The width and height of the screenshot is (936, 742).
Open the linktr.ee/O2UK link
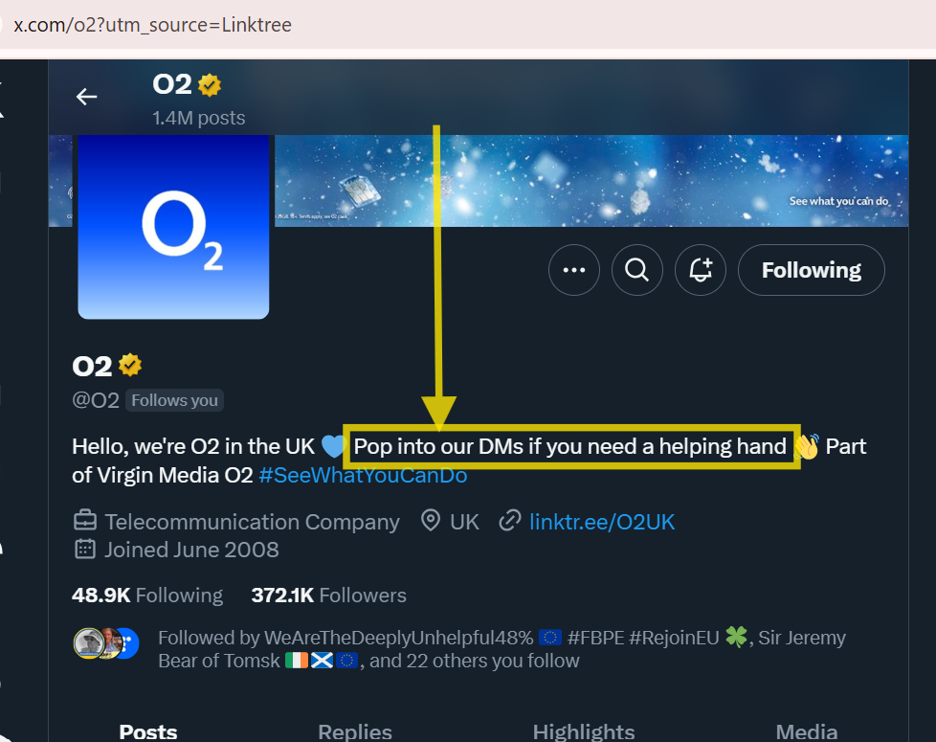[x=602, y=521]
